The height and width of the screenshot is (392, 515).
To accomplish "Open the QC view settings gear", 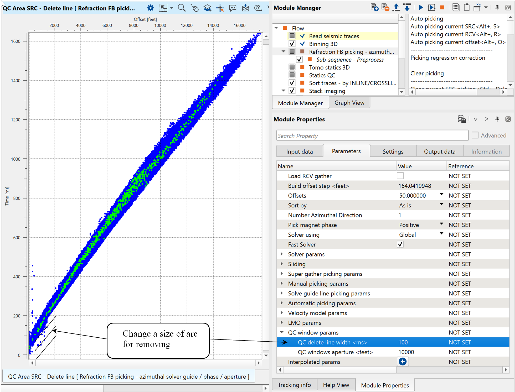I will point(150,8).
